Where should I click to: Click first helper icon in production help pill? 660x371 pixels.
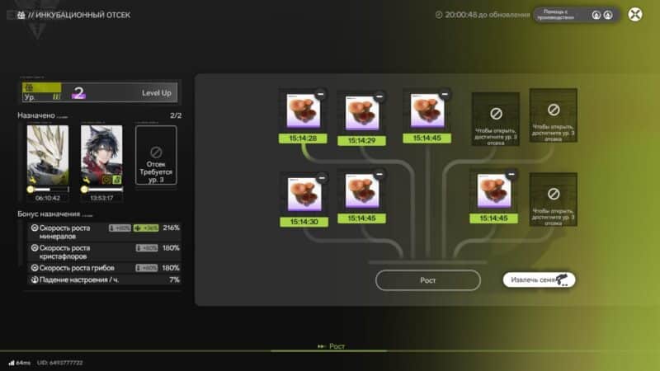pos(594,14)
